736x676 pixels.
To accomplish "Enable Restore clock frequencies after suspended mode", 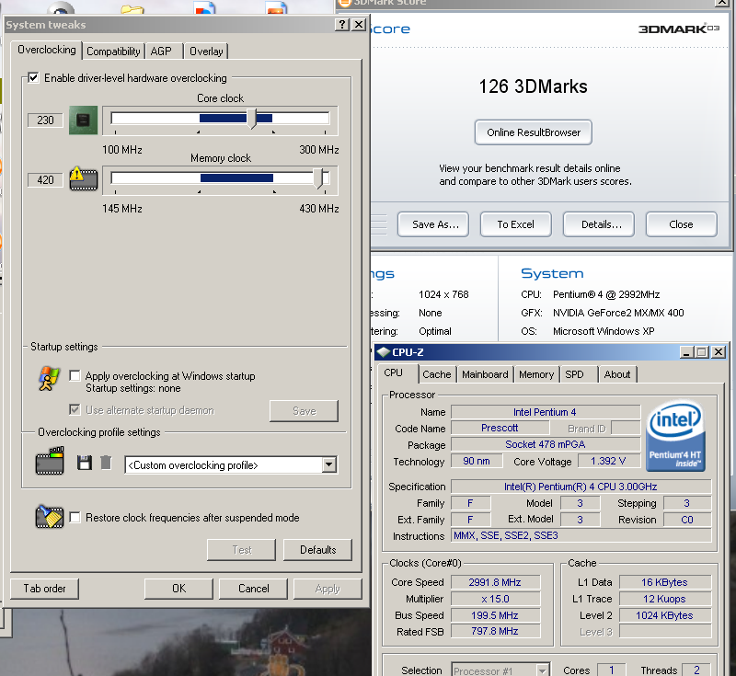I will pyautogui.click(x=75, y=517).
